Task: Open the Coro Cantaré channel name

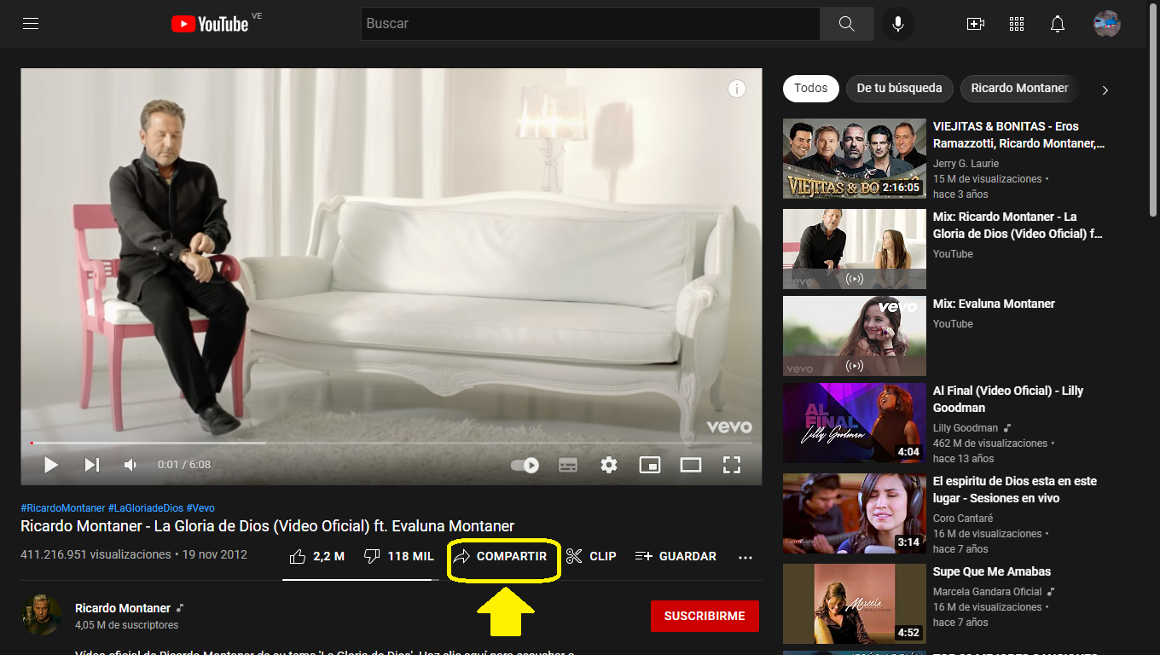Action: point(963,519)
